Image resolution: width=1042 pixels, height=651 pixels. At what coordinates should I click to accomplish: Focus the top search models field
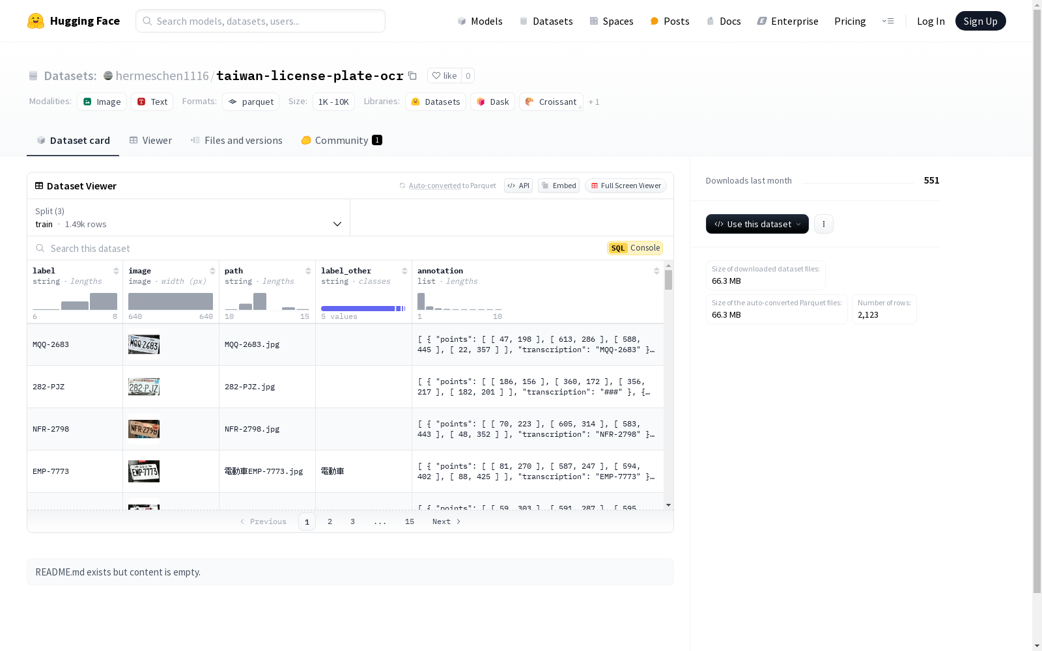pyautogui.click(x=260, y=21)
